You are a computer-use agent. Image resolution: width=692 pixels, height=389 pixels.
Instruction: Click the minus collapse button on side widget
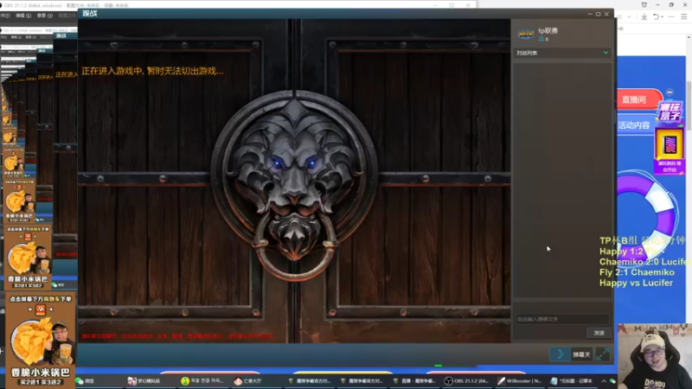(x=670, y=92)
